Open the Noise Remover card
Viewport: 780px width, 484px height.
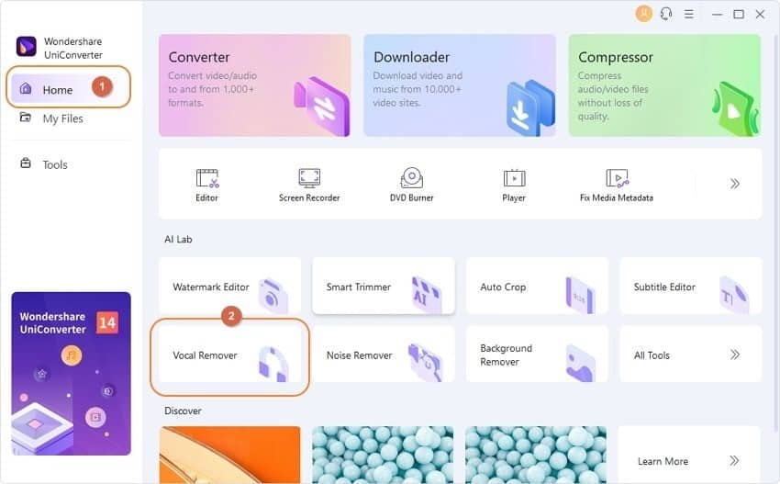[384, 354]
